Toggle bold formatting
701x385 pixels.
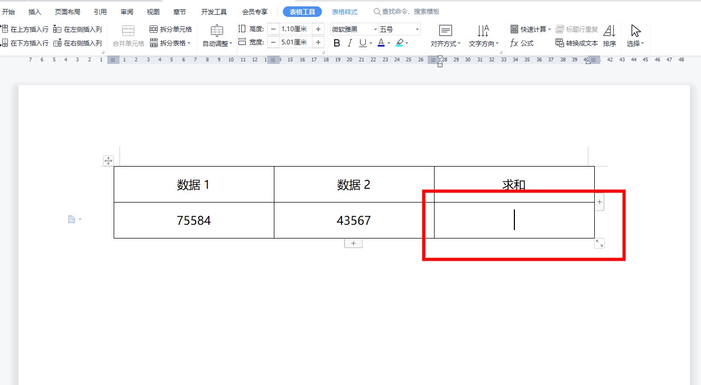pyautogui.click(x=337, y=43)
